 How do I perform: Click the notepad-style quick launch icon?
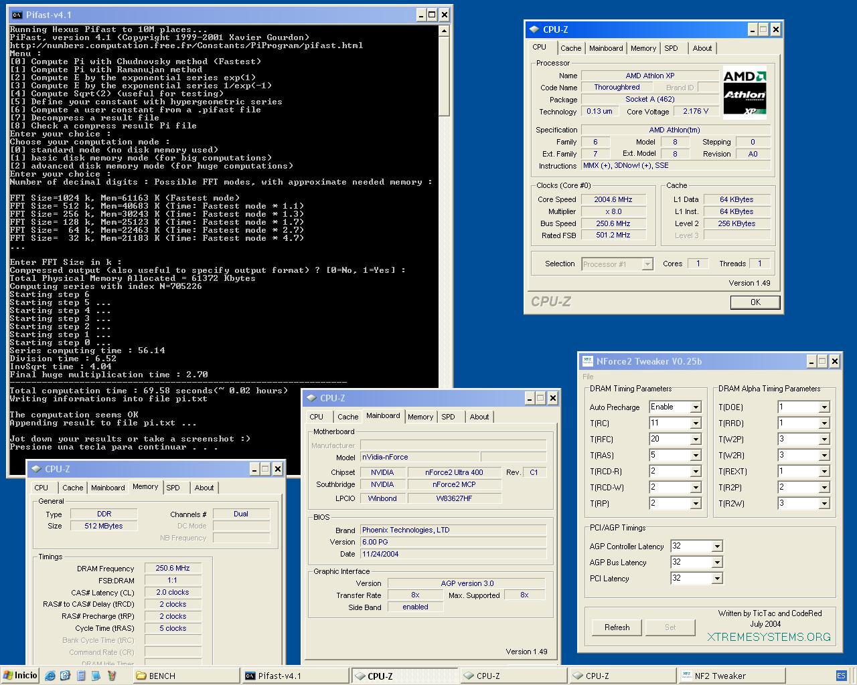tap(96, 676)
